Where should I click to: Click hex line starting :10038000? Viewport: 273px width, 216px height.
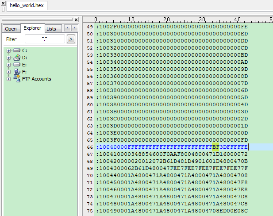pyautogui.click(x=172, y=90)
